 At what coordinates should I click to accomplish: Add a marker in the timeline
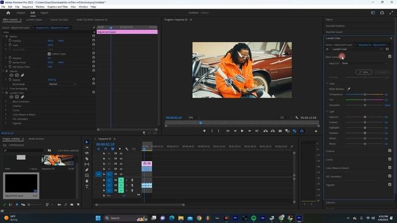120,149
